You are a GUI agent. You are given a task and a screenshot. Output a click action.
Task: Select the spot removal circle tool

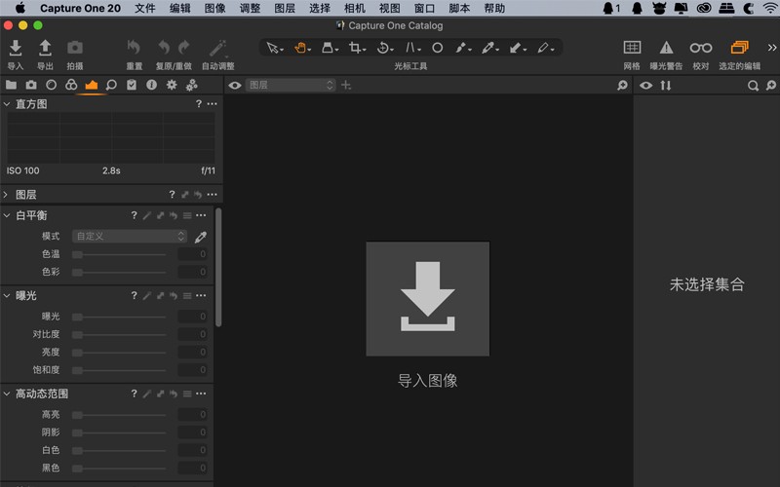coord(437,48)
